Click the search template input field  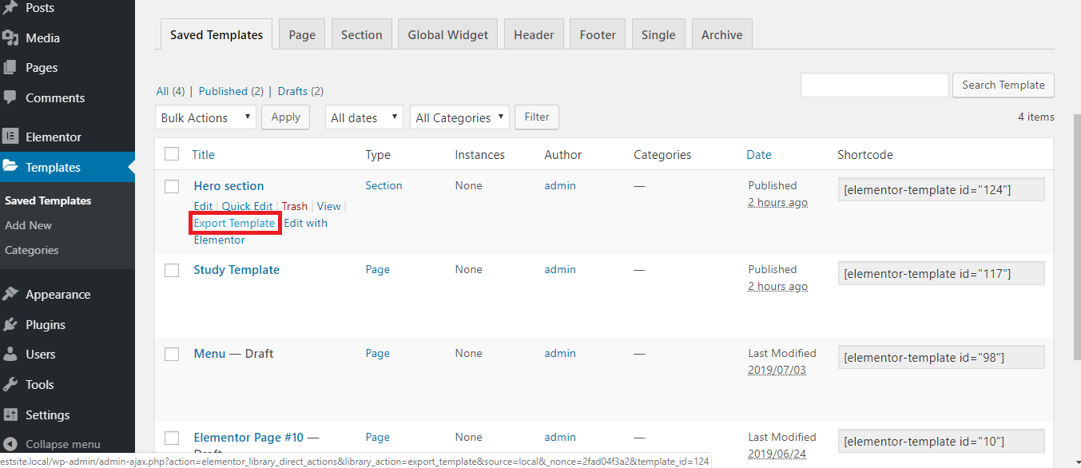click(x=875, y=85)
